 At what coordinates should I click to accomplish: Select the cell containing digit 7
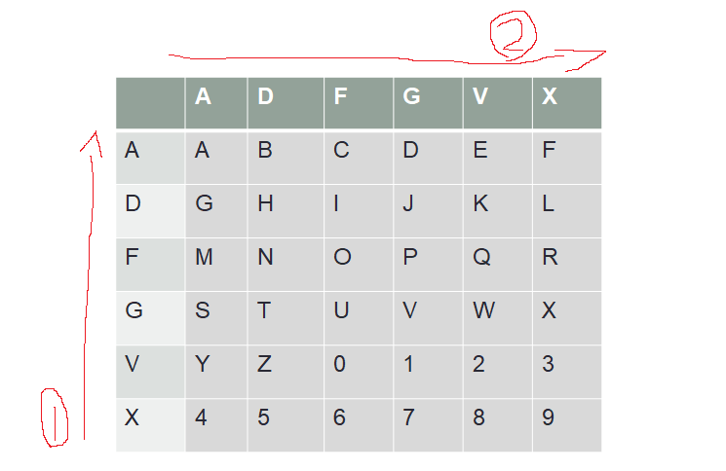click(428, 425)
